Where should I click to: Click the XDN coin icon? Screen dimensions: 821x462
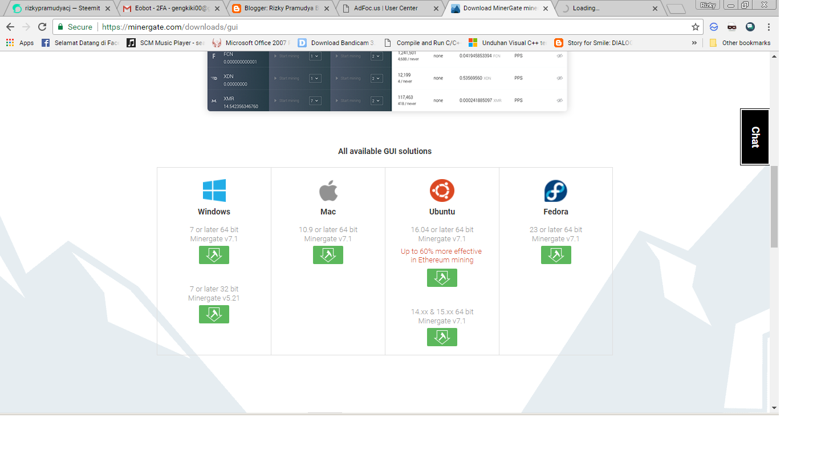(x=214, y=79)
